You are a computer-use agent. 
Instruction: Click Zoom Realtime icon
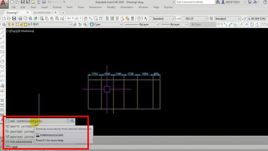click(91, 19)
